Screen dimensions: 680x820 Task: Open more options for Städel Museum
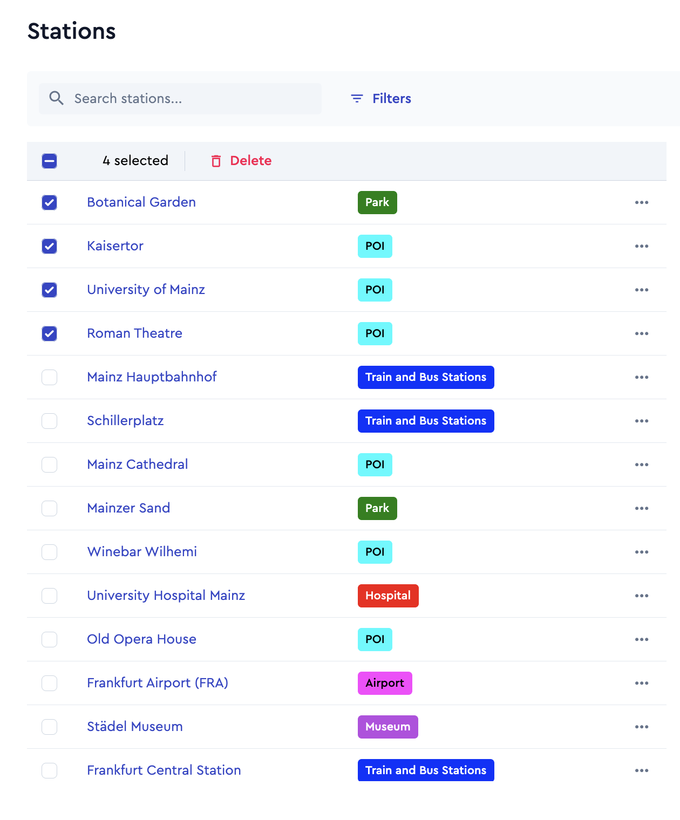click(642, 727)
